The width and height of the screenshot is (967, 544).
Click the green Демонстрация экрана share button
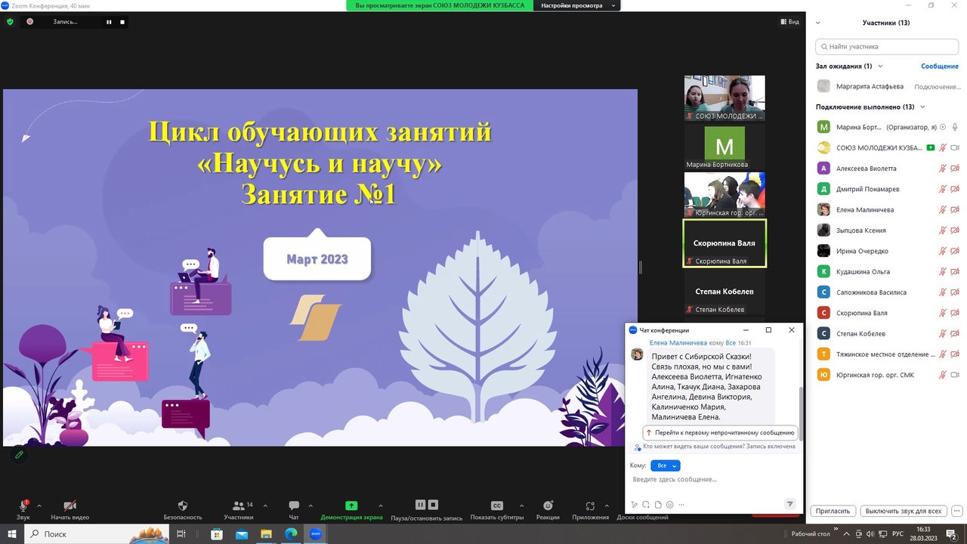coord(351,509)
